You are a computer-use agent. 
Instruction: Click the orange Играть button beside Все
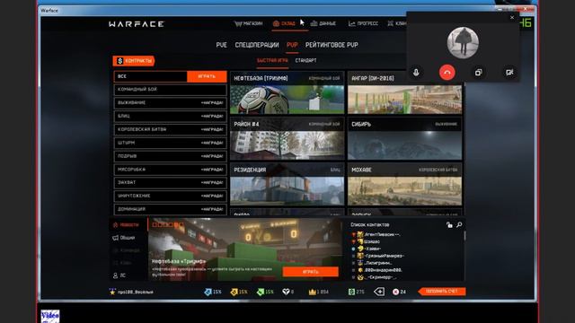click(x=207, y=76)
